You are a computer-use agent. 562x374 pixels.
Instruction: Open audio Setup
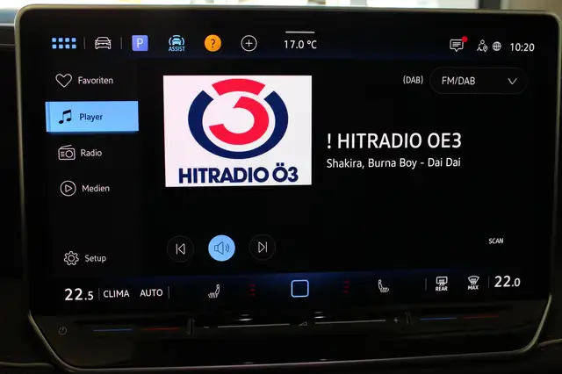pos(85,258)
